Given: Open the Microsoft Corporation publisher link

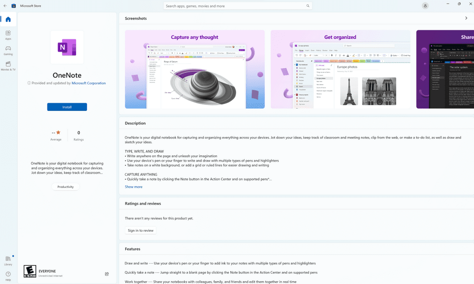Looking at the screenshot, I should pos(88,83).
